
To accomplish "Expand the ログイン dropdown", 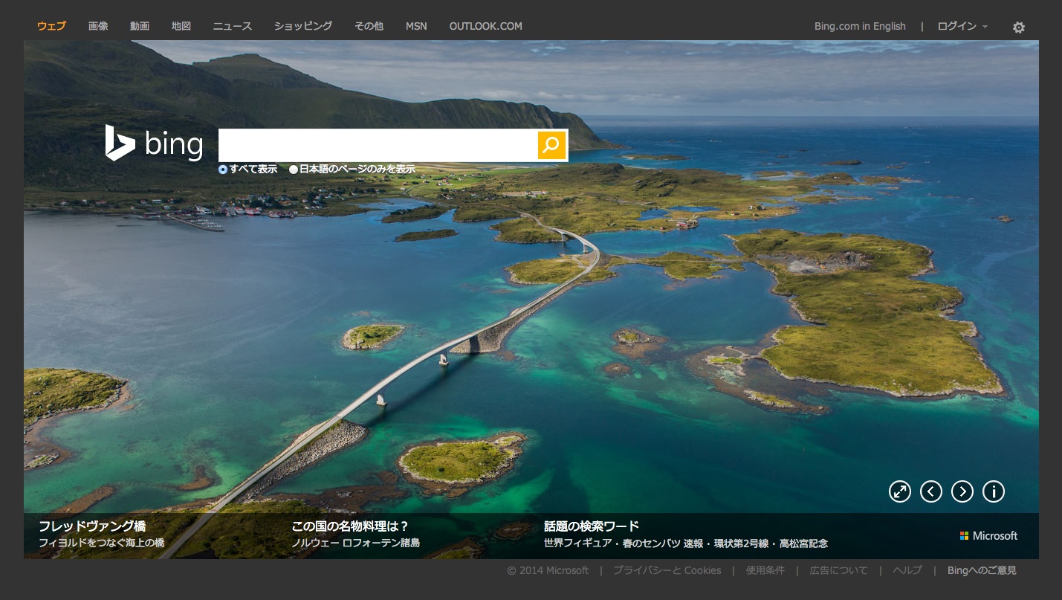I will pos(962,26).
